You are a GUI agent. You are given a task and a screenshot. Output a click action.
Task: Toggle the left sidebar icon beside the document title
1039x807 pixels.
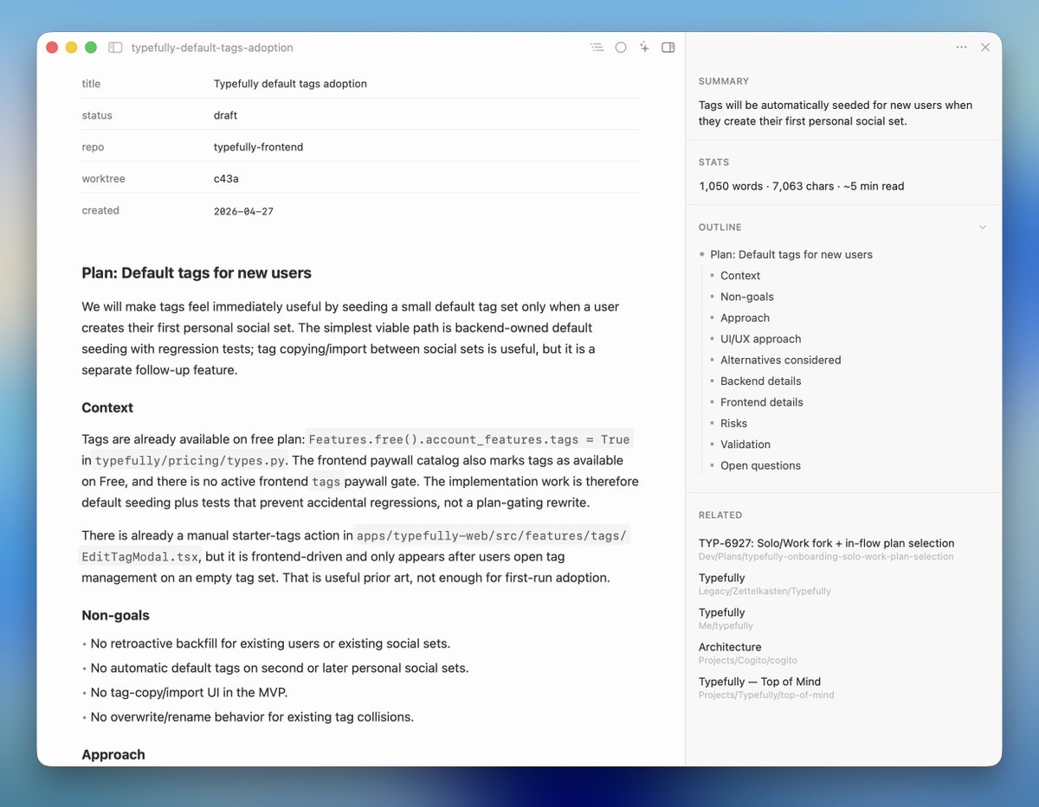pyautogui.click(x=115, y=48)
